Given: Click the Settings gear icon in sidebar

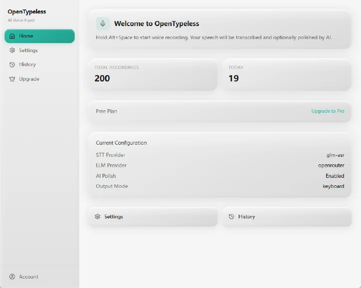Looking at the screenshot, I should click(12, 51).
